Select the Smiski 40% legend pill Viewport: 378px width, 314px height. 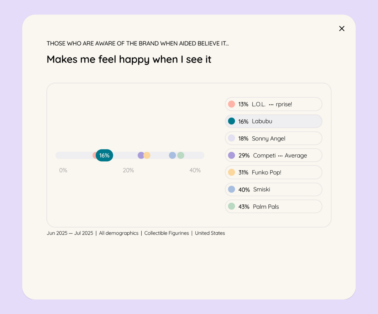[274, 190]
